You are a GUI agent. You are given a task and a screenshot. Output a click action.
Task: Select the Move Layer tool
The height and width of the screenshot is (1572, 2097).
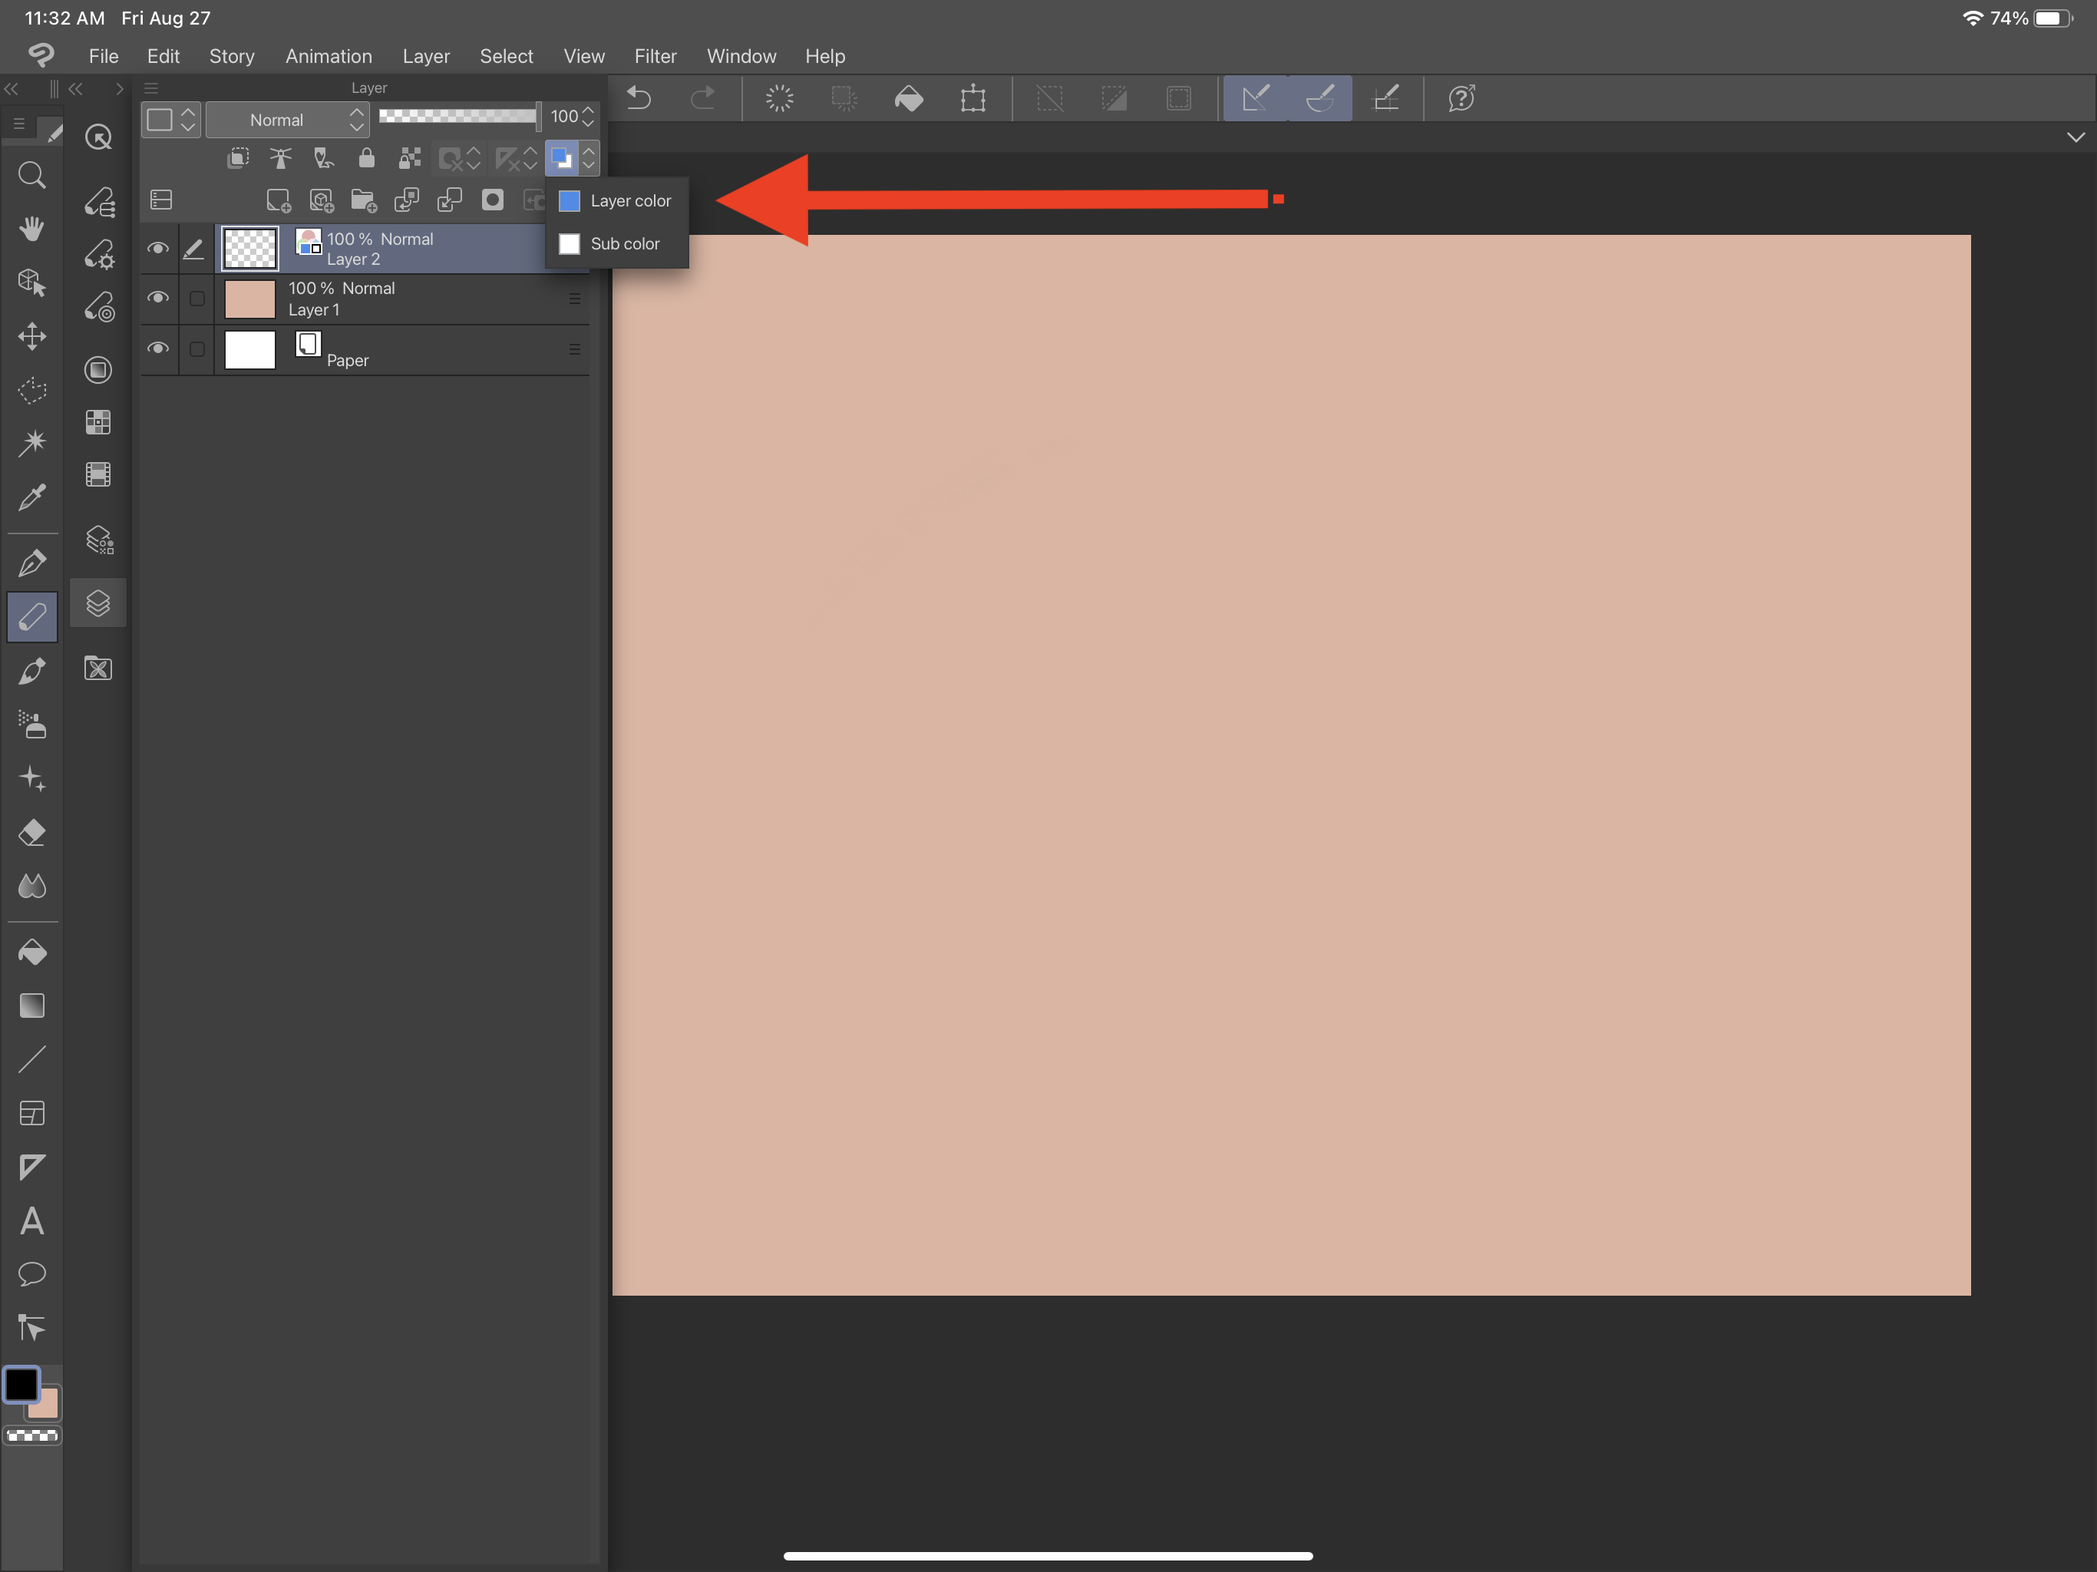(31, 337)
